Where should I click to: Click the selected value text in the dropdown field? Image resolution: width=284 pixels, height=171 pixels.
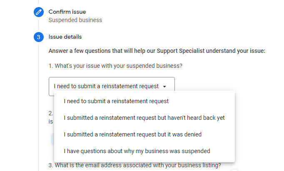tap(106, 86)
